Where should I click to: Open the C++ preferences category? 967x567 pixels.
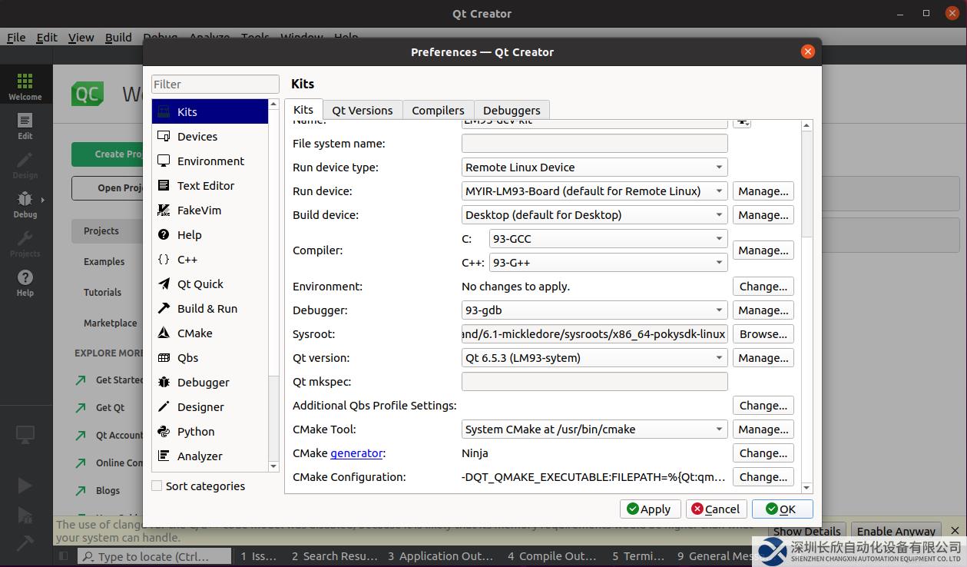click(x=210, y=259)
